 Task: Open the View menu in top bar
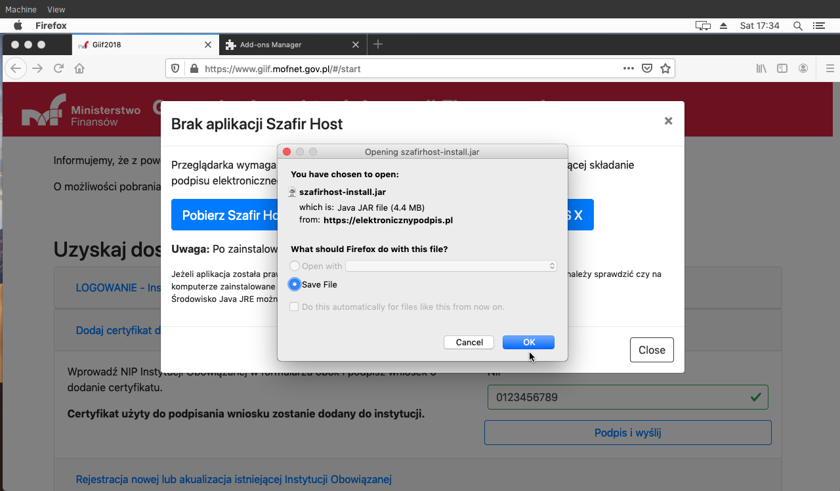[x=56, y=9]
